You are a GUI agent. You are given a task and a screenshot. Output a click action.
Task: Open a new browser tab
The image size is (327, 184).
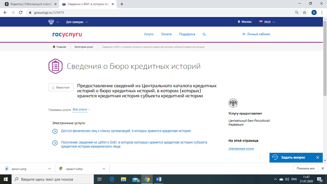point(122,4)
